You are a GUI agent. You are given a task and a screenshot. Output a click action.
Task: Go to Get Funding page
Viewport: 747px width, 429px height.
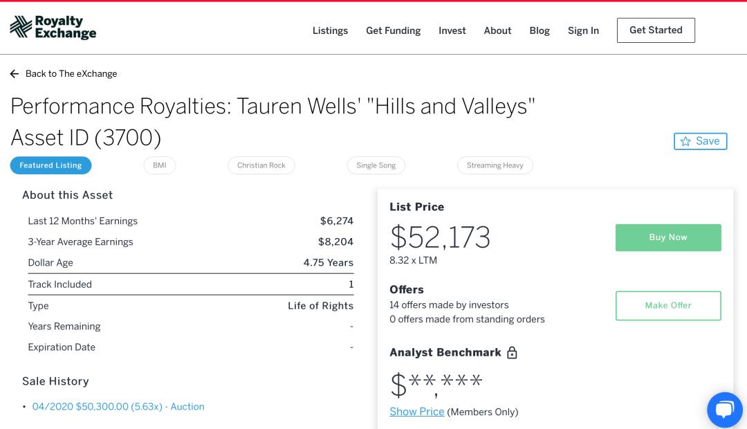pos(393,30)
